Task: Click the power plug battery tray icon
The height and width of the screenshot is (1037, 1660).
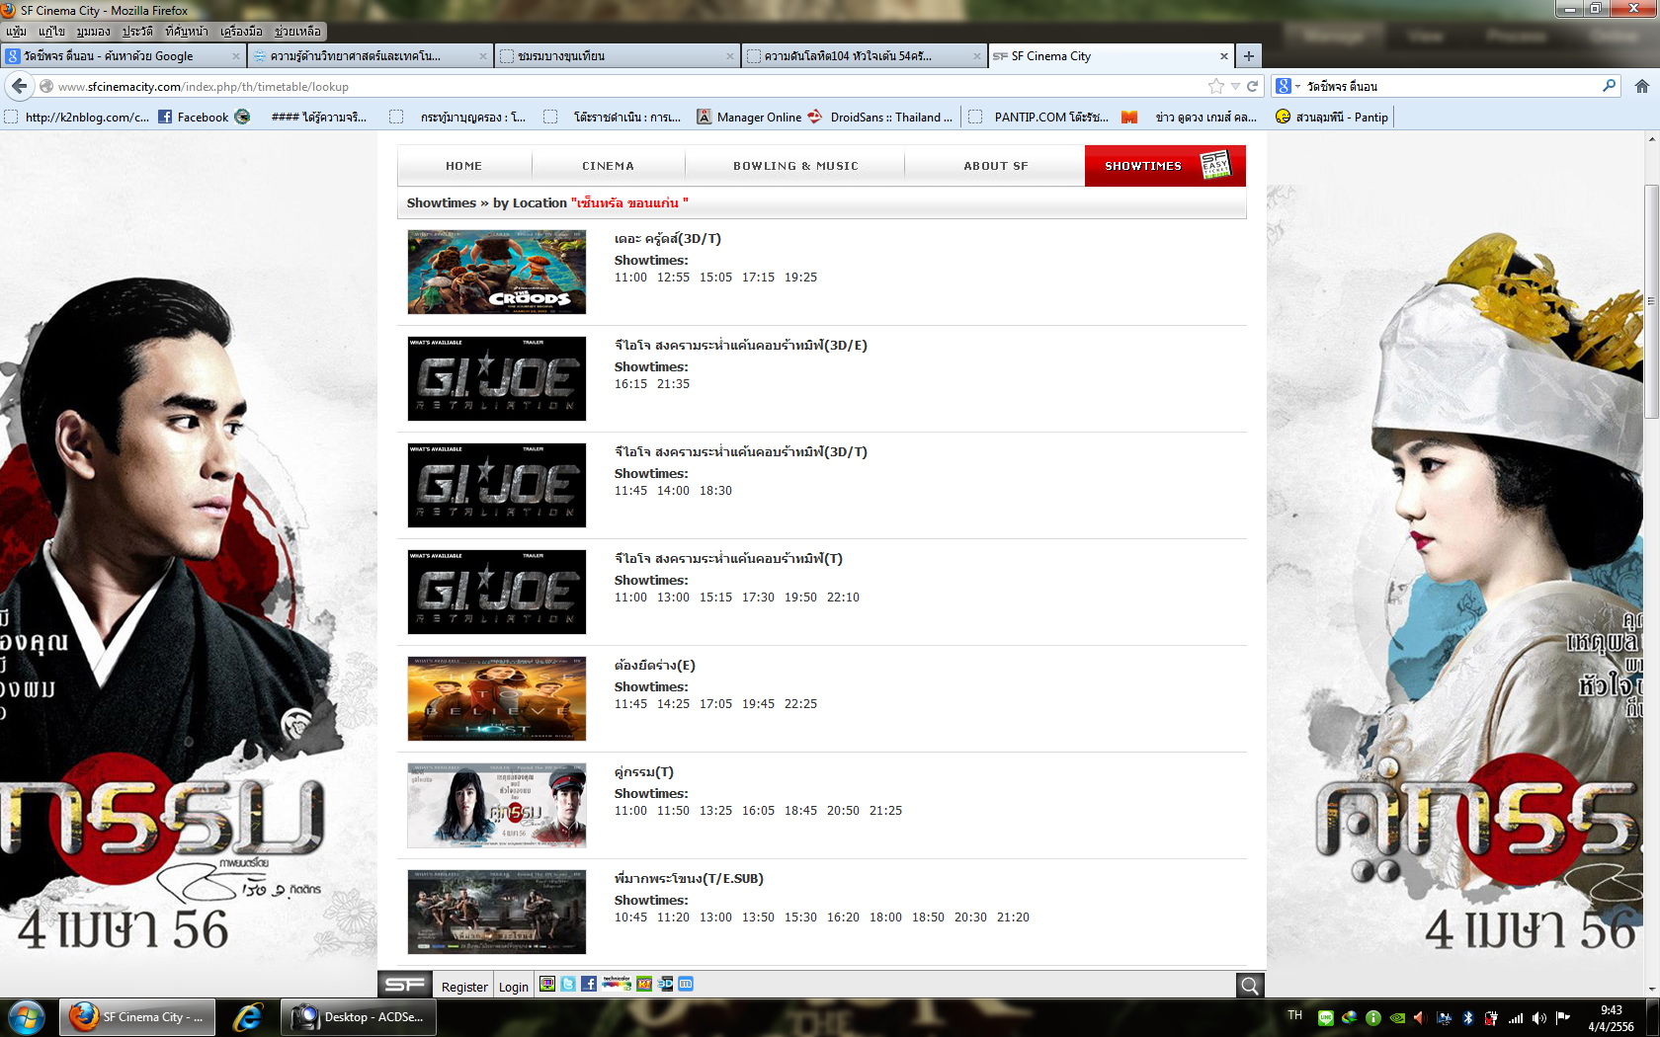Action: (1492, 1017)
